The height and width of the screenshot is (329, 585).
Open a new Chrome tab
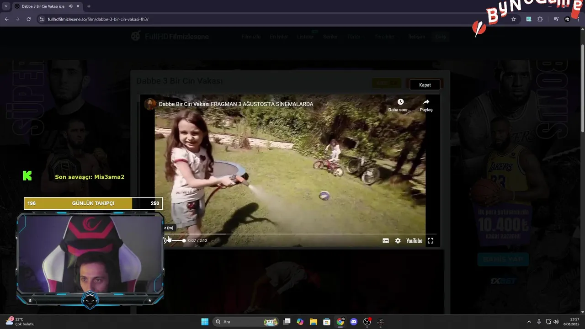pyautogui.click(x=89, y=6)
